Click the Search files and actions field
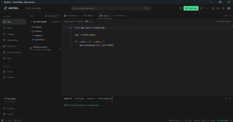Screen dimensions: 233x122 point(111,8)
